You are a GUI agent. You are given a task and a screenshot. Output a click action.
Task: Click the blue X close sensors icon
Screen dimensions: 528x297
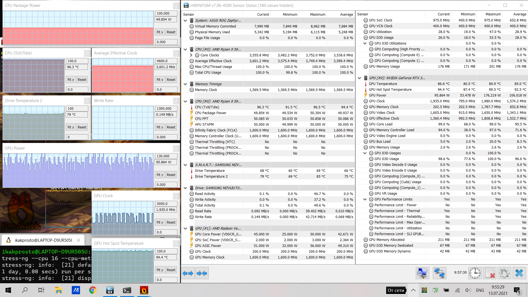pyautogui.click(x=519, y=273)
